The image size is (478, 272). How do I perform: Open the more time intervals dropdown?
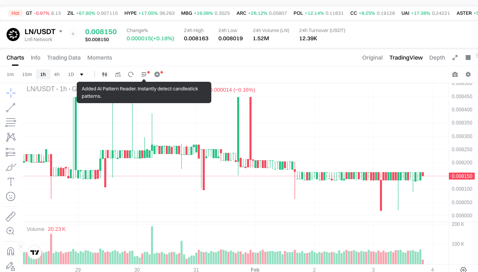coord(82,74)
